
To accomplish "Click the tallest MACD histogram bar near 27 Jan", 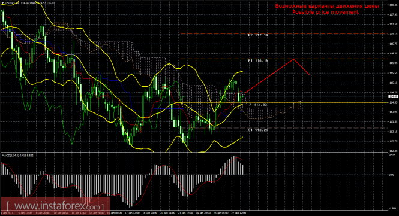I will tap(235, 165).
